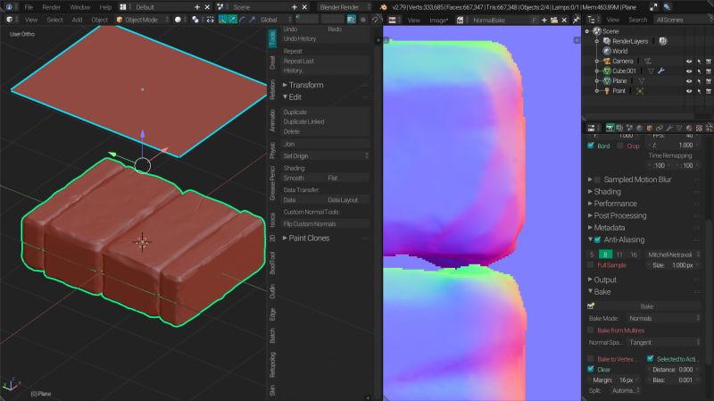Click the open image folder icon
Viewport: 714px width, 401px height.
tap(554, 20)
